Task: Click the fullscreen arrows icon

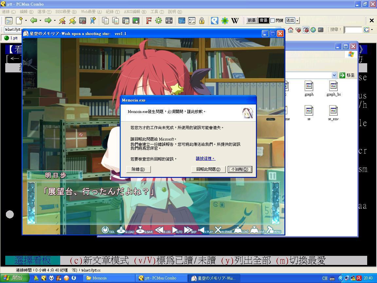Action: [x=169, y=21]
